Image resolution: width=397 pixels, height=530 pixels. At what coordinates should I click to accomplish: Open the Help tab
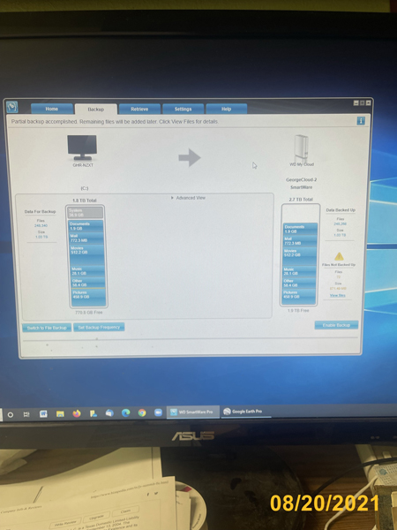(x=226, y=109)
